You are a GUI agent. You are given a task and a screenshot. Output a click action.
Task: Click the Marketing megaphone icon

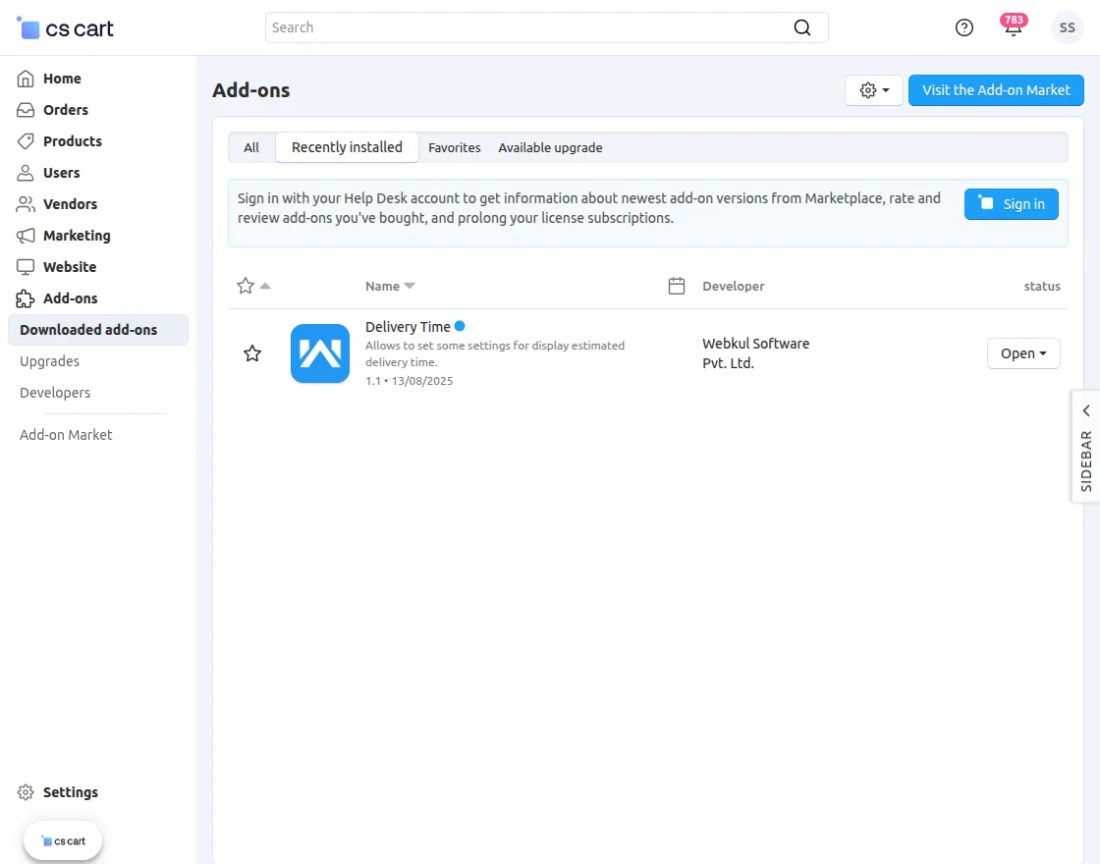coord(26,236)
